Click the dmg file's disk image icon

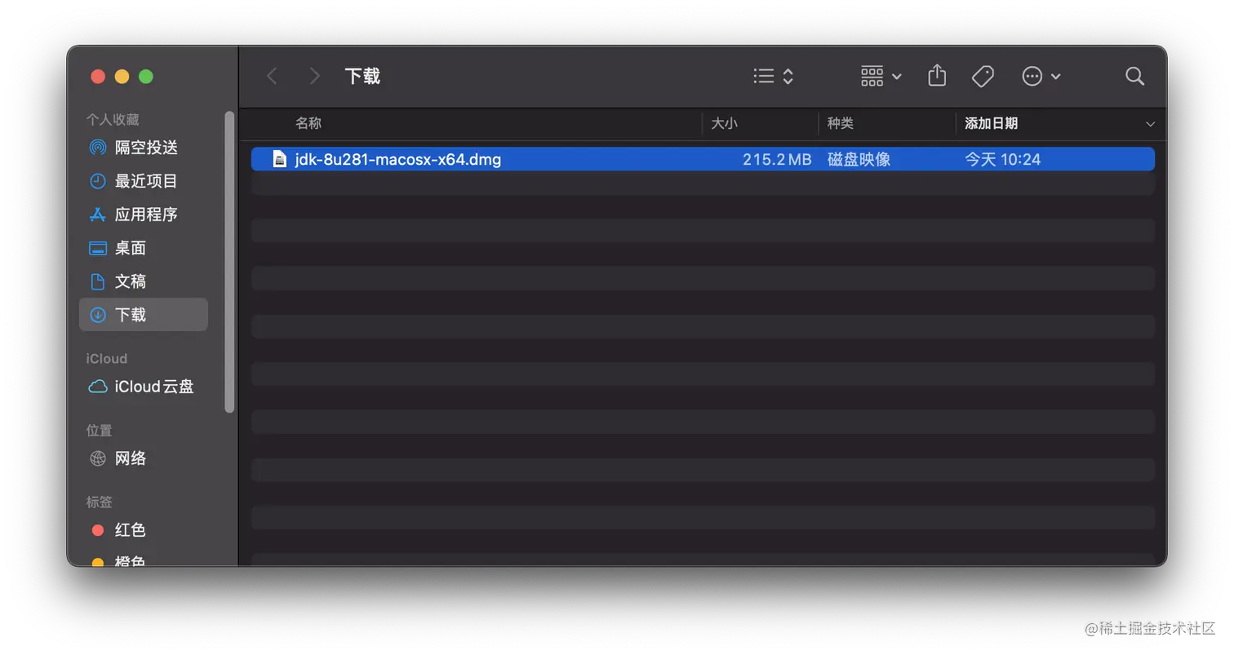coord(280,159)
